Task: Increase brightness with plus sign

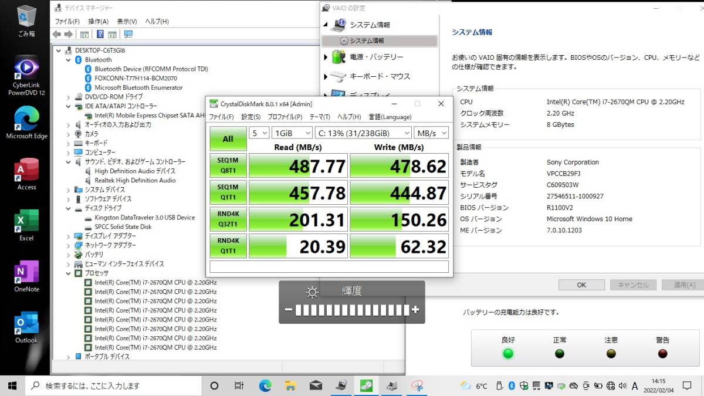Action: coord(415,310)
